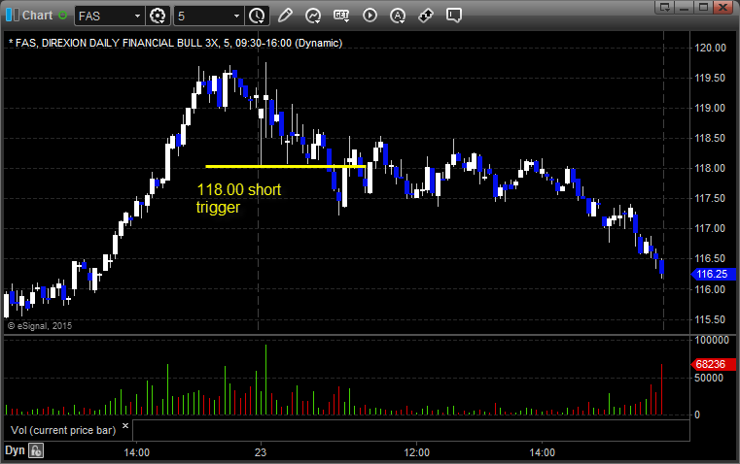Click the Chart window title label
The image size is (740, 464).
(x=37, y=16)
